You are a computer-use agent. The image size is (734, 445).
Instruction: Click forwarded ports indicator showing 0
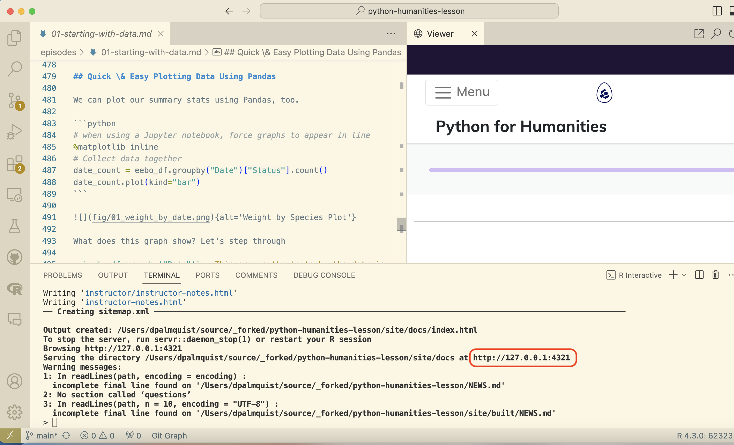coord(133,435)
